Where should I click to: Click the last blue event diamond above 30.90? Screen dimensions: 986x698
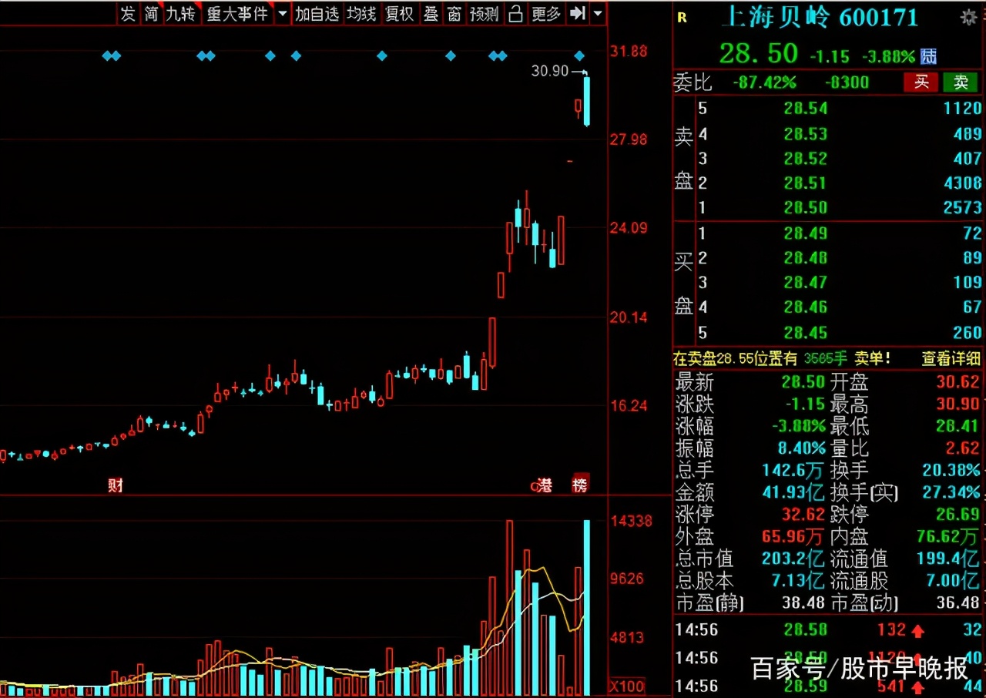pos(579,55)
